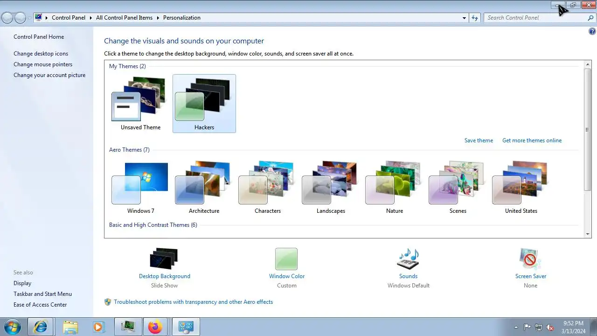The height and width of the screenshot is (336, 597).
Task: Click the address bar refresh button
Action: tap(475, 18)
